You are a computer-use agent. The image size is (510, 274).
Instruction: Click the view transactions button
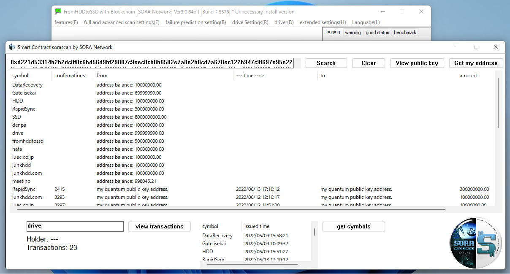point(160,226)
